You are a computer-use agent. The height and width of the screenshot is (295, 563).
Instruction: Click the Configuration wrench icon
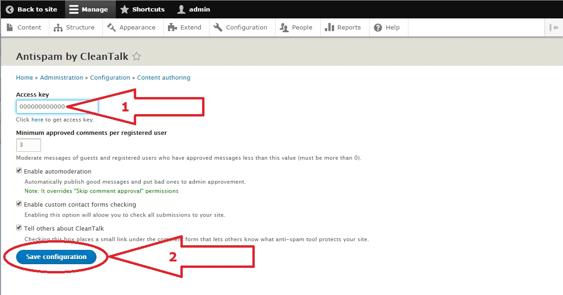[218, 28]
